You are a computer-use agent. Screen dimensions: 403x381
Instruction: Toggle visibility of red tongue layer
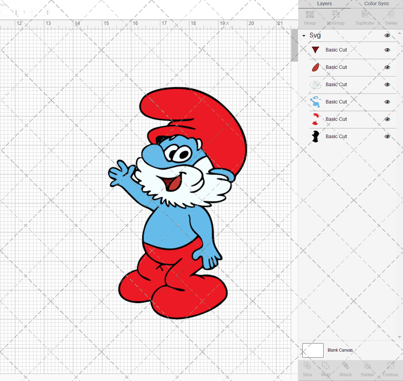pos(387,67)
